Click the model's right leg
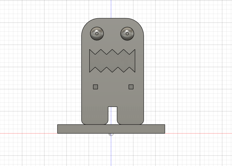 130,116
